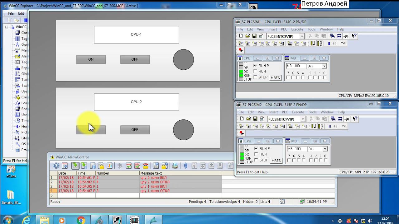This screenshot has height=224, width=399.
Task: Click the yellow padlock lock-message icon in AlarmControl
Action: coord(165,166)
